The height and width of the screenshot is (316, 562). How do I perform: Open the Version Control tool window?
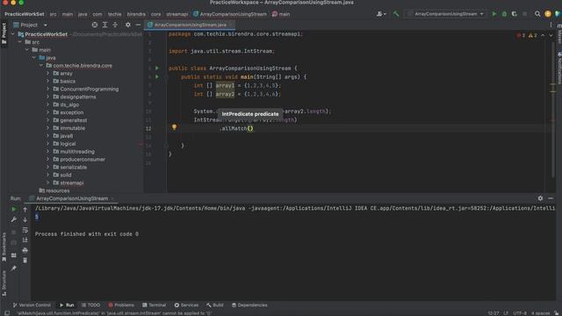point(32,305)
